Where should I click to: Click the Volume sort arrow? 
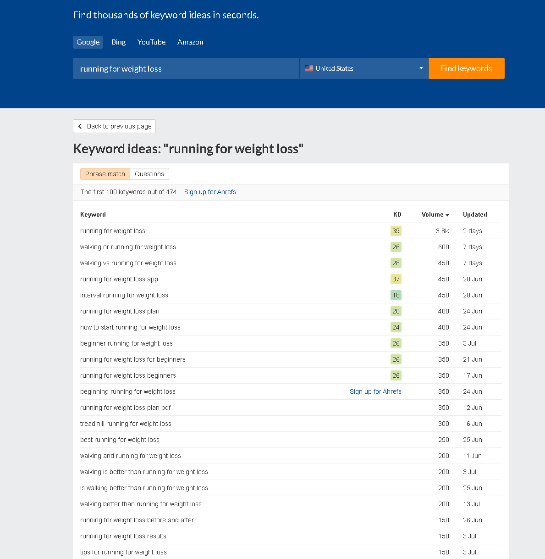(447, 215)
